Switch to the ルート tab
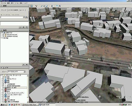 (x=22, y=10)
